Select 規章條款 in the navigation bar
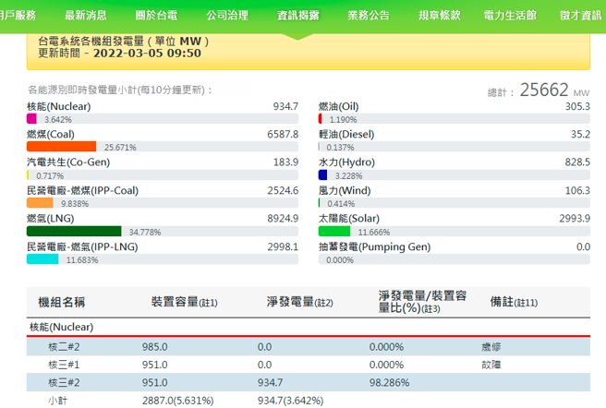 coord(440,16)
